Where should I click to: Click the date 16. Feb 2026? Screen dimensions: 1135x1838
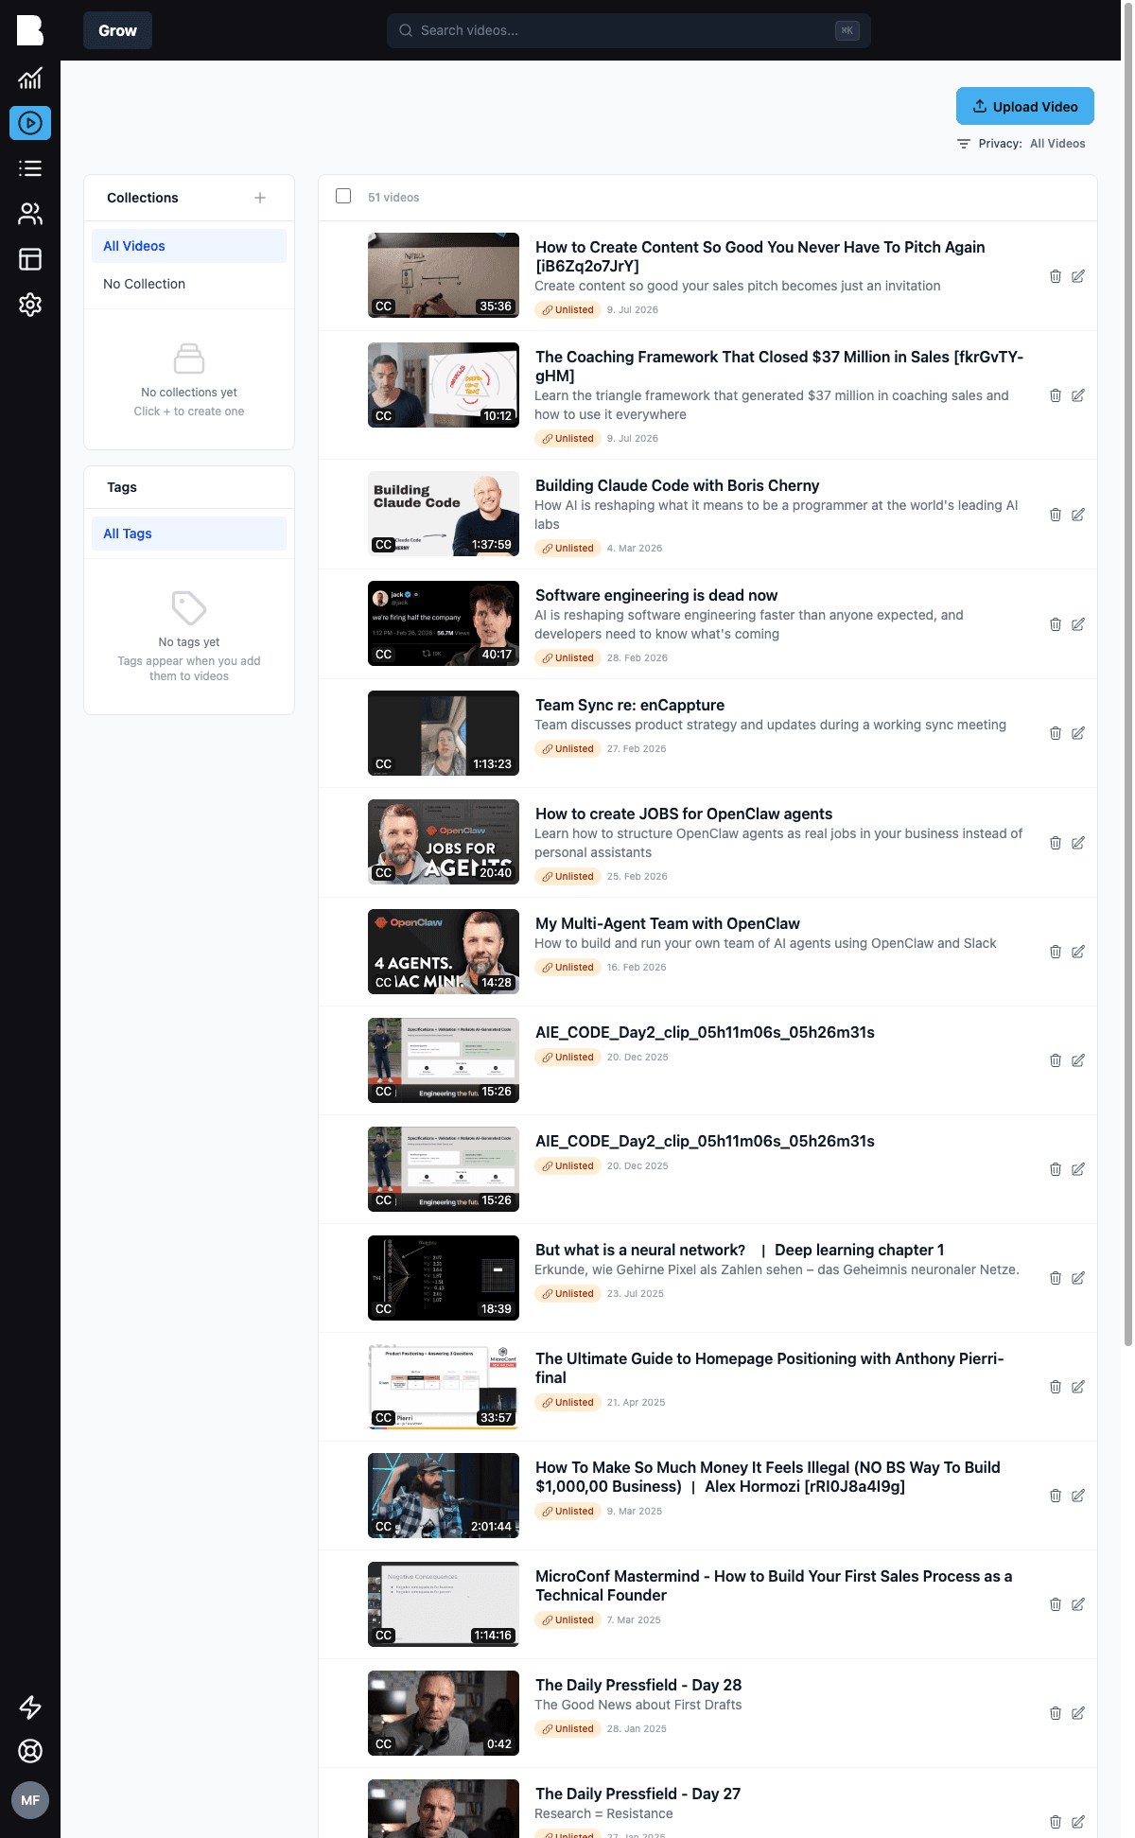(x=637, y=968)
